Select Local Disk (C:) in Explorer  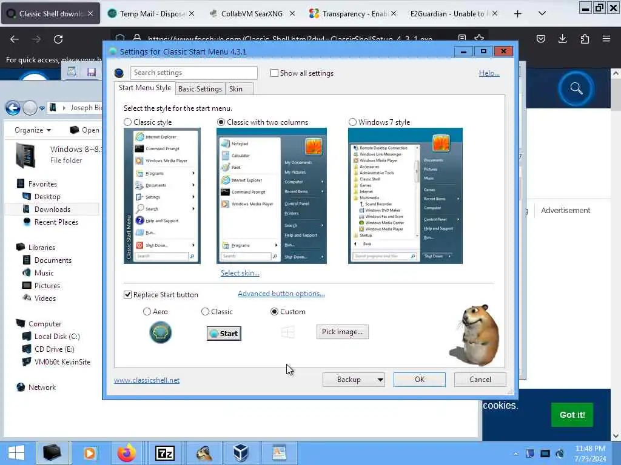(57, 337)
